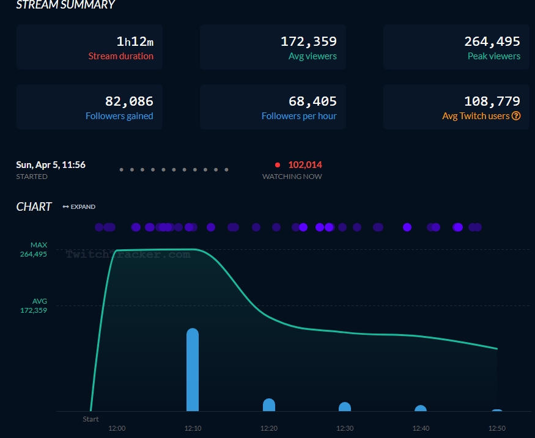Click the 172,359 Avg viewers value
Screen dimensions: 535x438
[x=308, y=42]
